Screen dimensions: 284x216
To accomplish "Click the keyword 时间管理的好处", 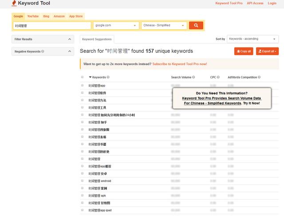I will click(99, 152).
